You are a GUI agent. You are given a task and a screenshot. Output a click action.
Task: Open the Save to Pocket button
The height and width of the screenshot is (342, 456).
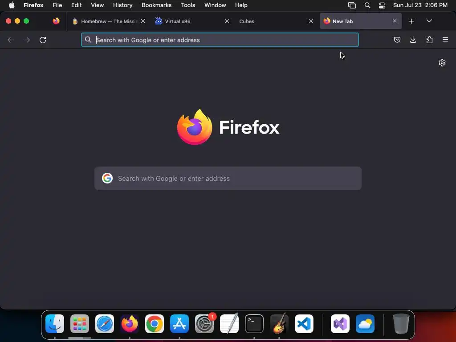[397, 40]
